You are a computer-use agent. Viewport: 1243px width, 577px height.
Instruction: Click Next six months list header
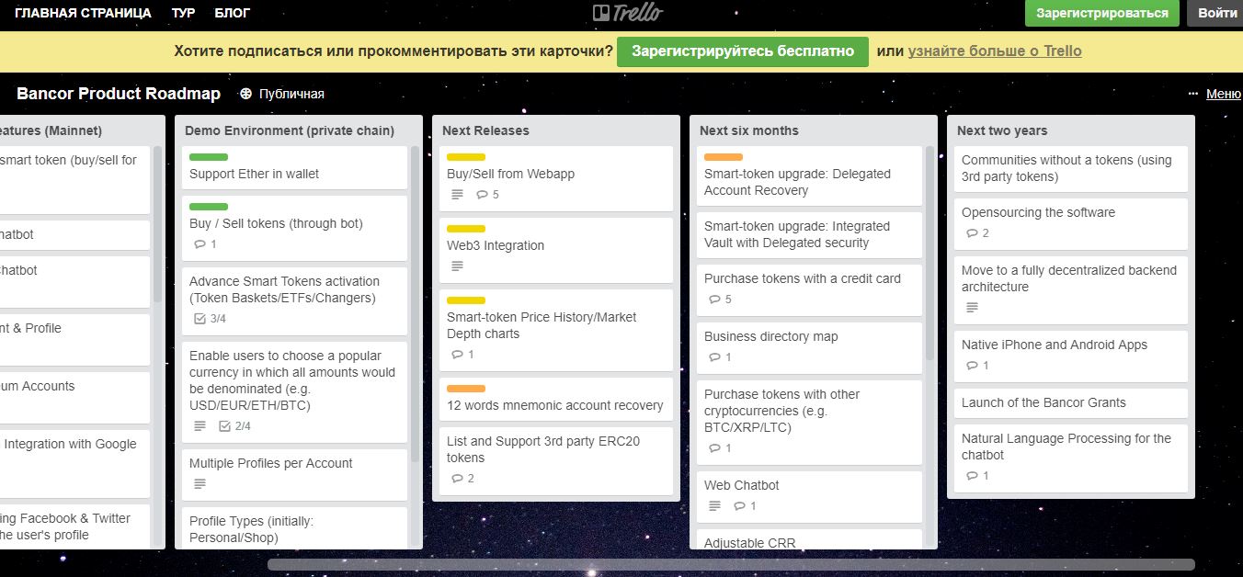[x=749, y=130]
